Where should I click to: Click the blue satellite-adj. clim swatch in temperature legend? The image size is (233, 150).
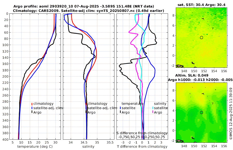32,108
